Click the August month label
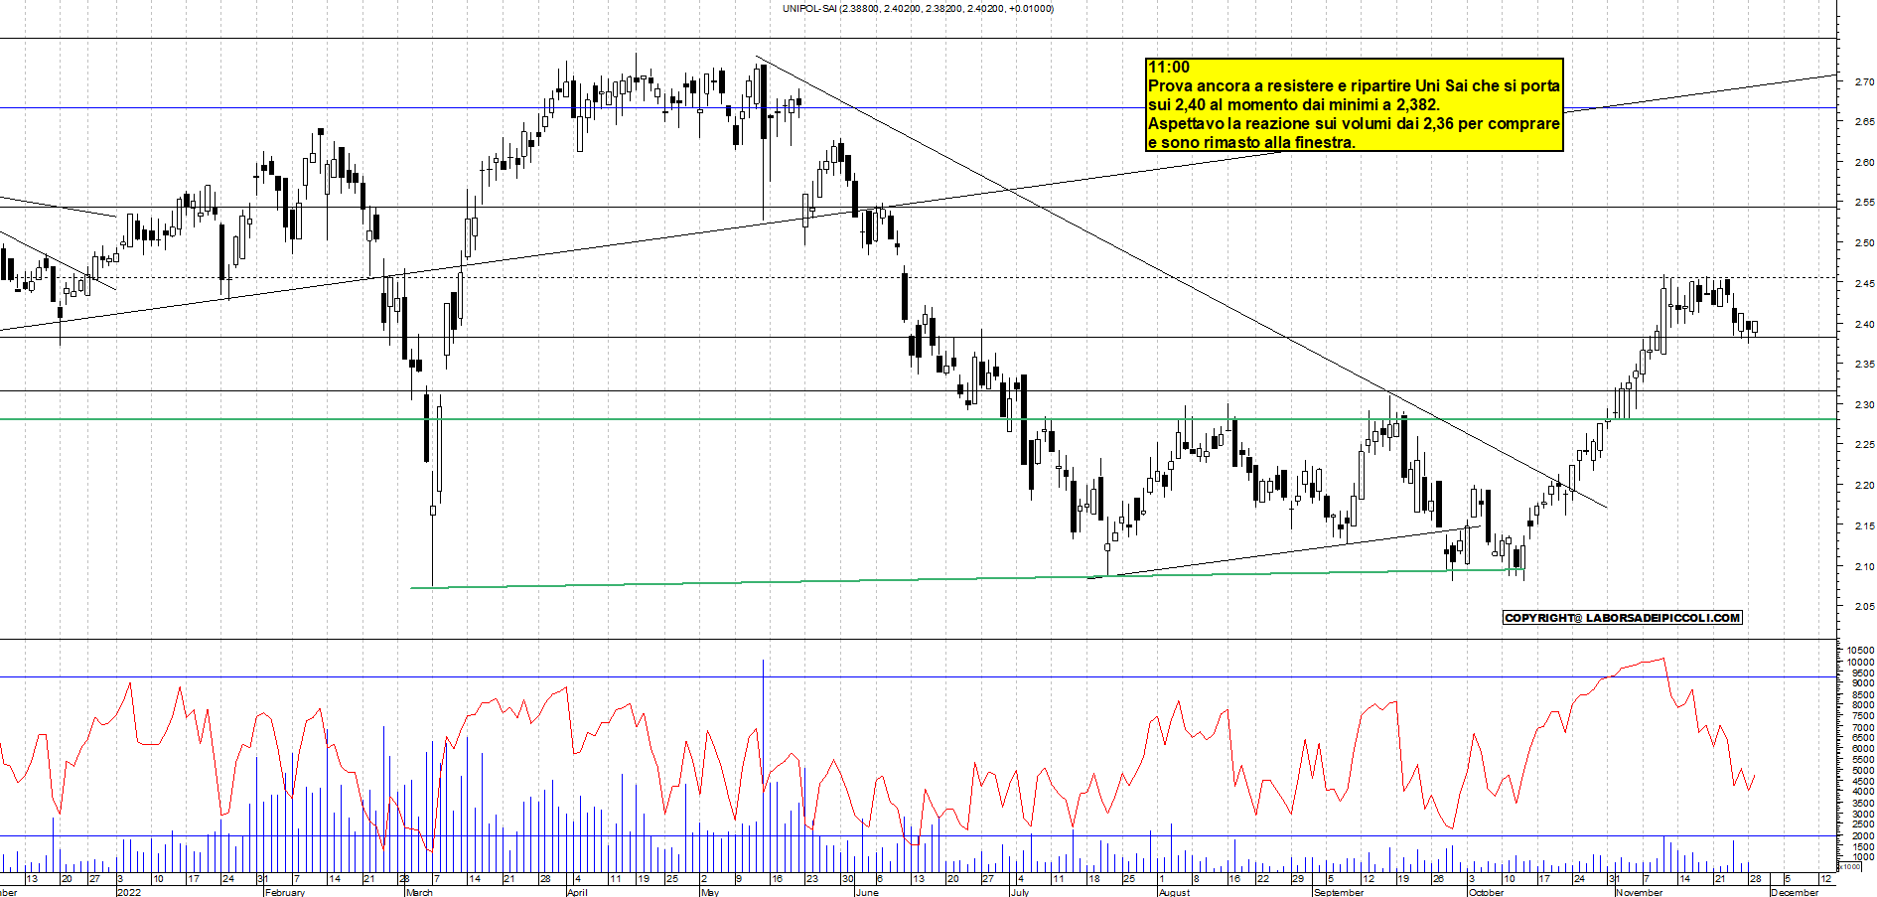The height and width of the screenshot is (897, 1877). coord(1174,892)
